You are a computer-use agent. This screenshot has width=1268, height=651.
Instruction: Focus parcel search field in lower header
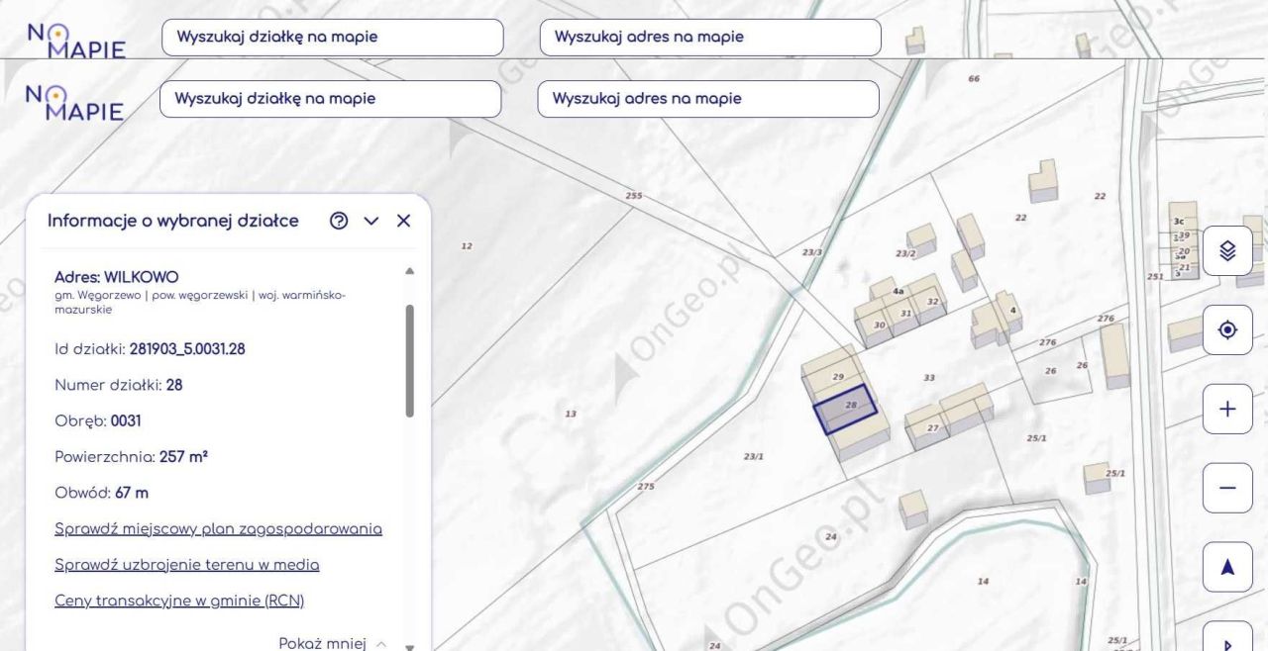(x=331, y=99)
